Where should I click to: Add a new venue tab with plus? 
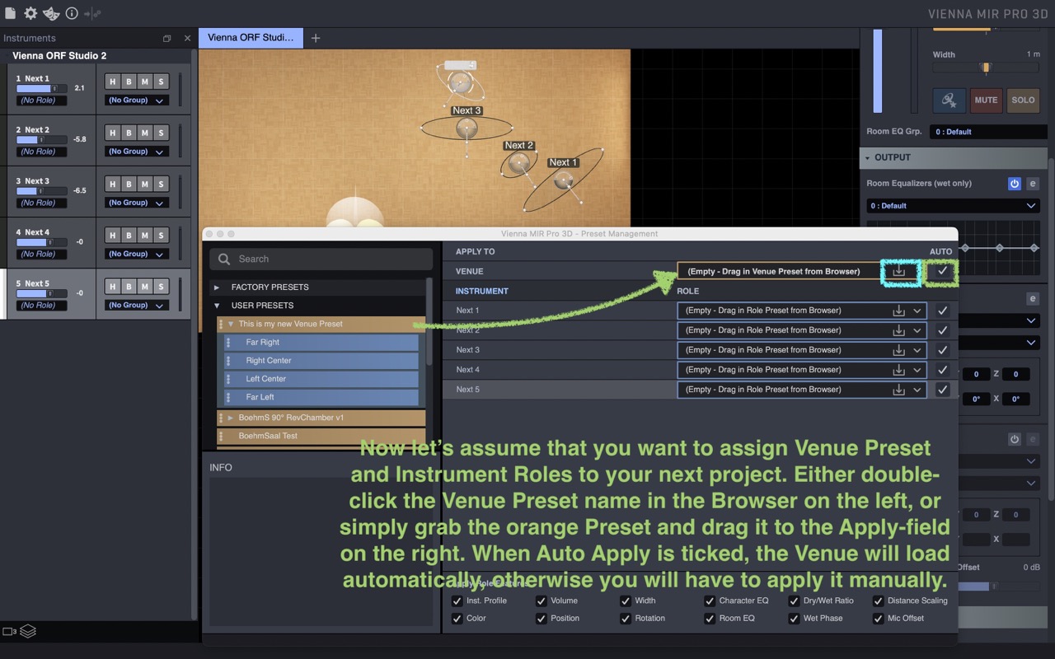[315, 38]
